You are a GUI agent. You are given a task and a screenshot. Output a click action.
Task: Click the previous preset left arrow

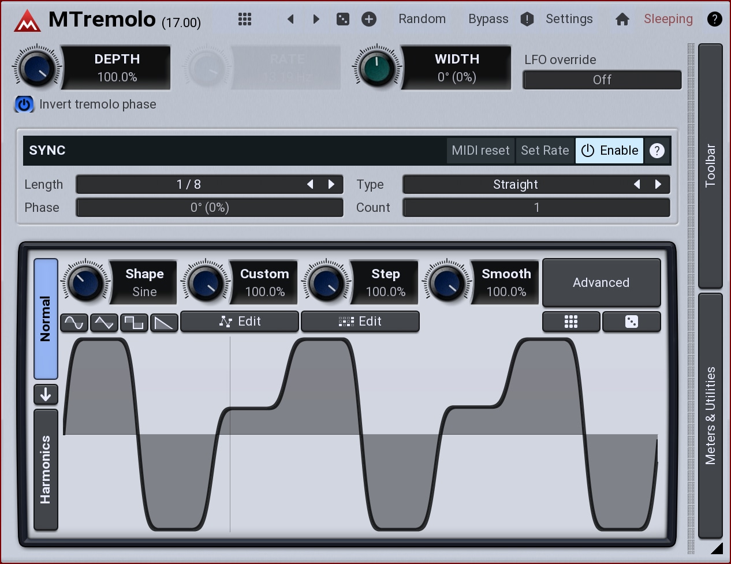[x=291, y=19]
